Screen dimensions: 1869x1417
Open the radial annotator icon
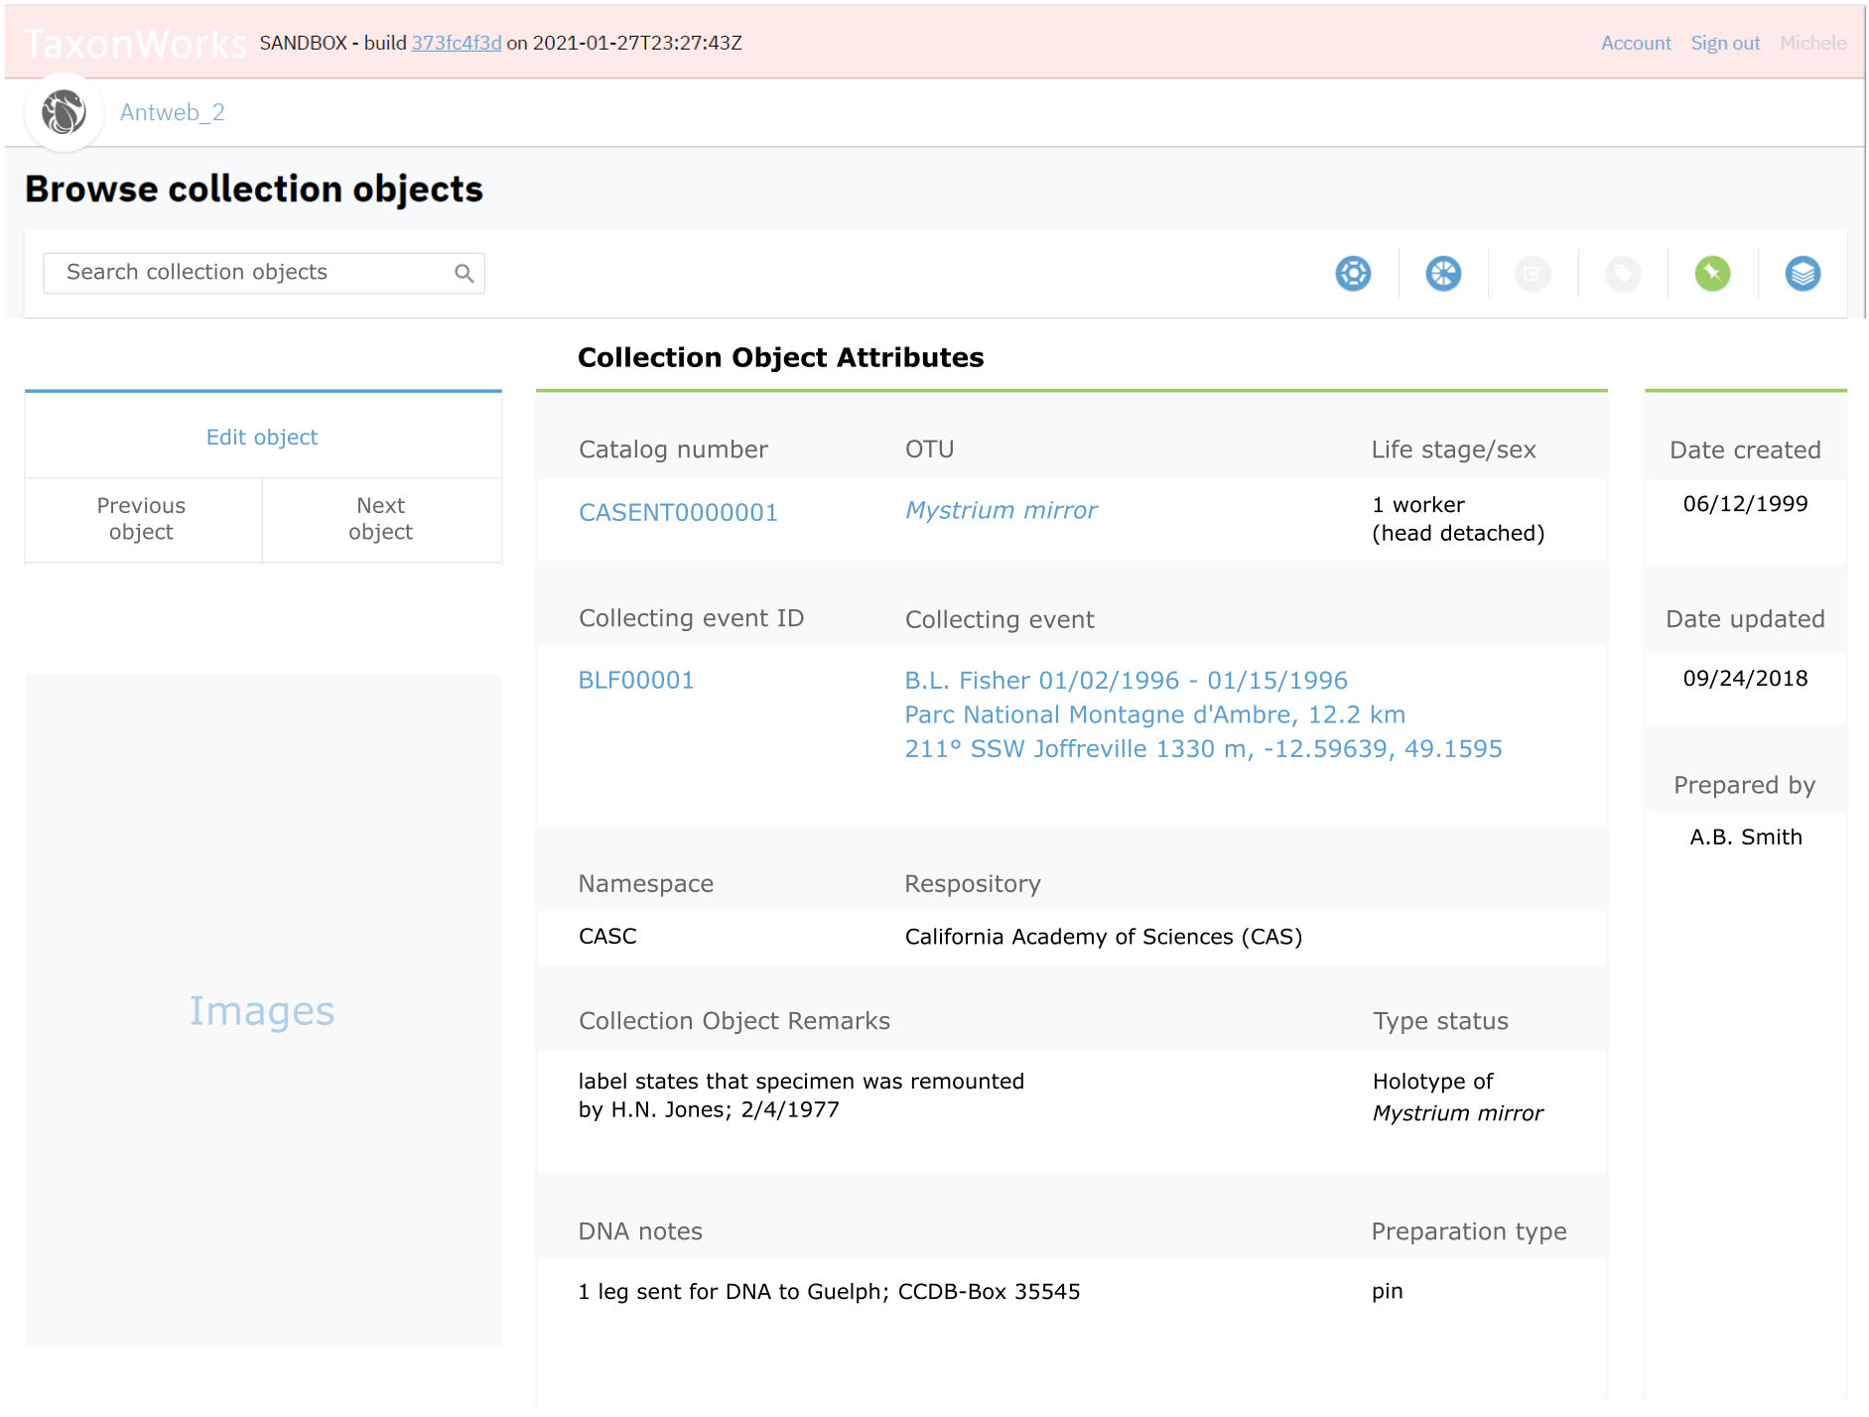[x=1442, y=274]
